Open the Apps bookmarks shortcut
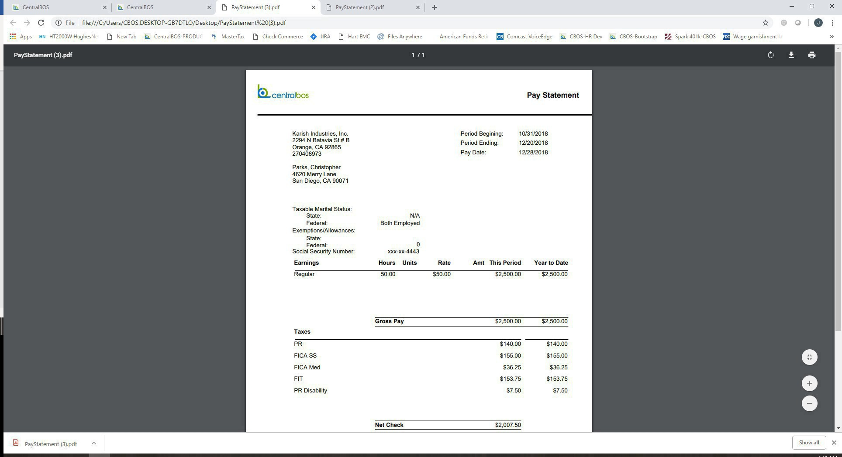Screen dimensions: 842x457 pos(21,37)
